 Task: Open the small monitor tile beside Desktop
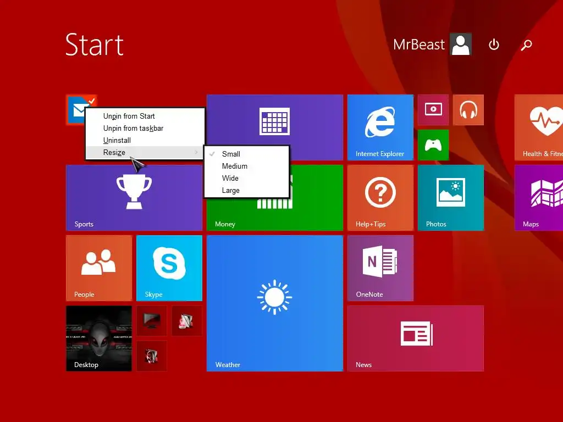pos(152,321)
